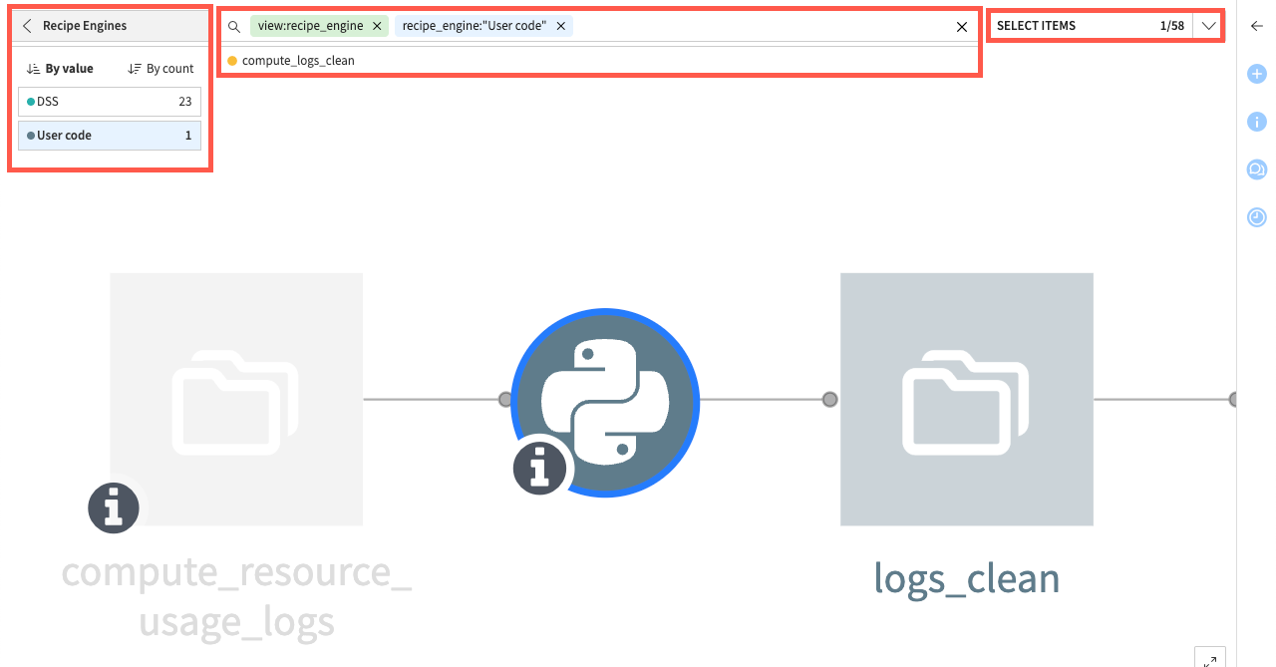
Task: Click the Recipe Engines panel title
Action: pos(85,26)
